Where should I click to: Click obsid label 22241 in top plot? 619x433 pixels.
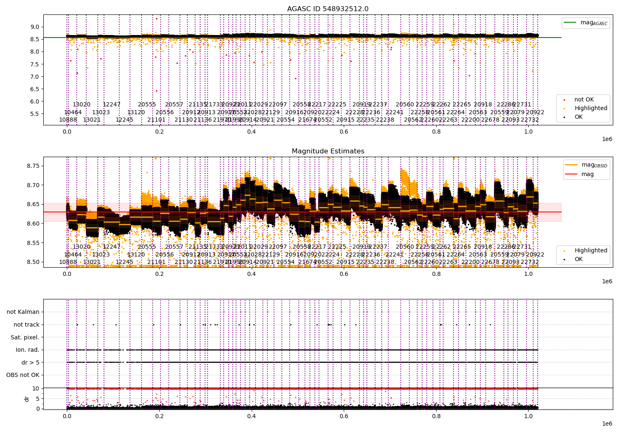(395, 112)
